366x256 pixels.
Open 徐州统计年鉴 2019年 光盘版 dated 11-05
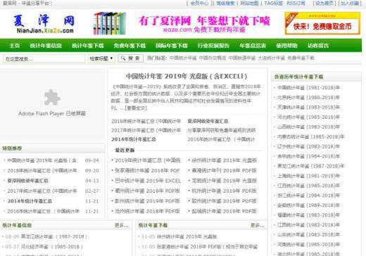click(187, 236)
